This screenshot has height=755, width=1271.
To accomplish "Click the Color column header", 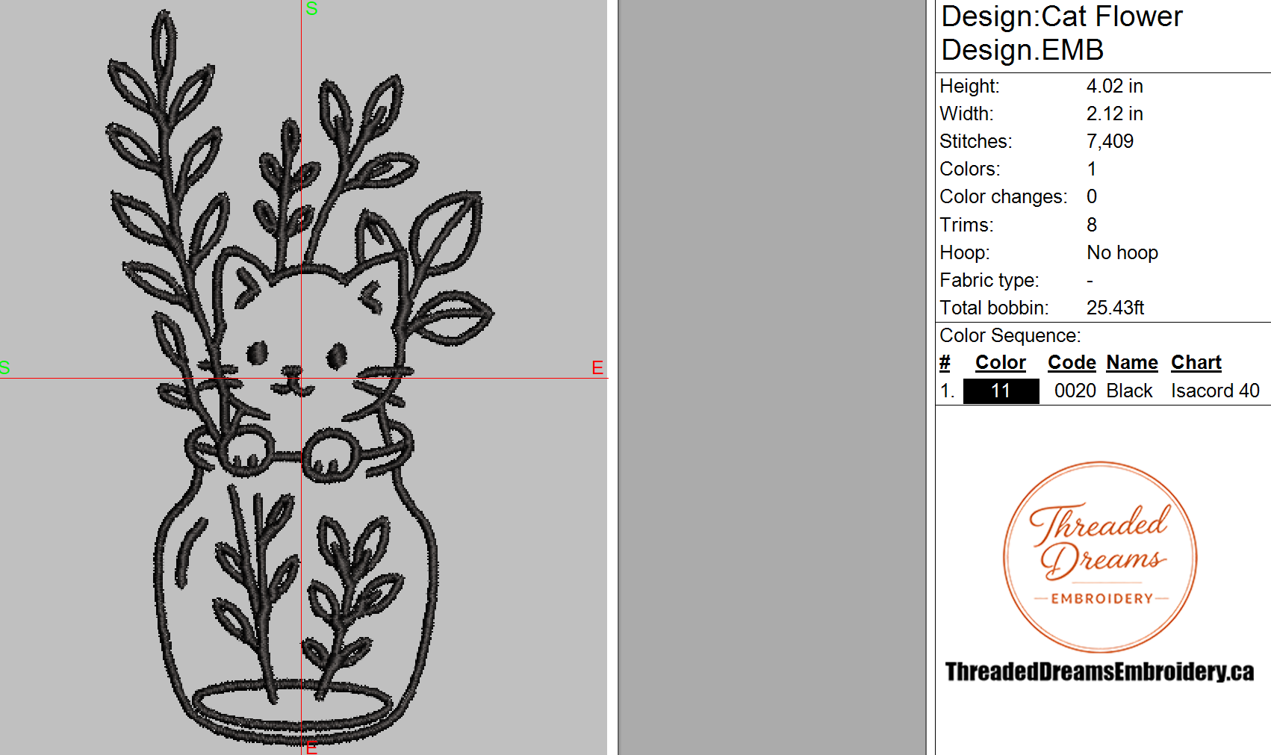I will [x=1001, y=362].
